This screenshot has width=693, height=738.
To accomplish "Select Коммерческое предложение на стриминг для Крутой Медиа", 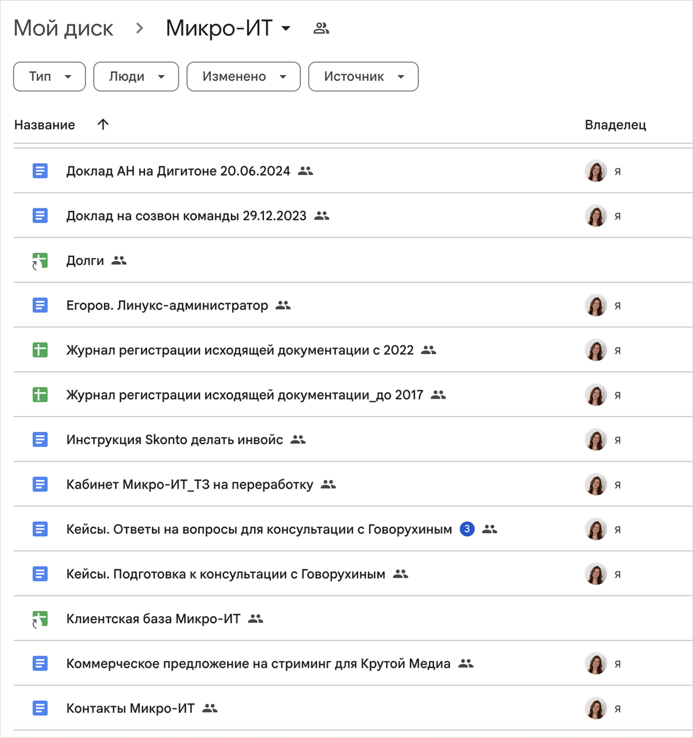I will pyautogui.click(x=258, y=664).
